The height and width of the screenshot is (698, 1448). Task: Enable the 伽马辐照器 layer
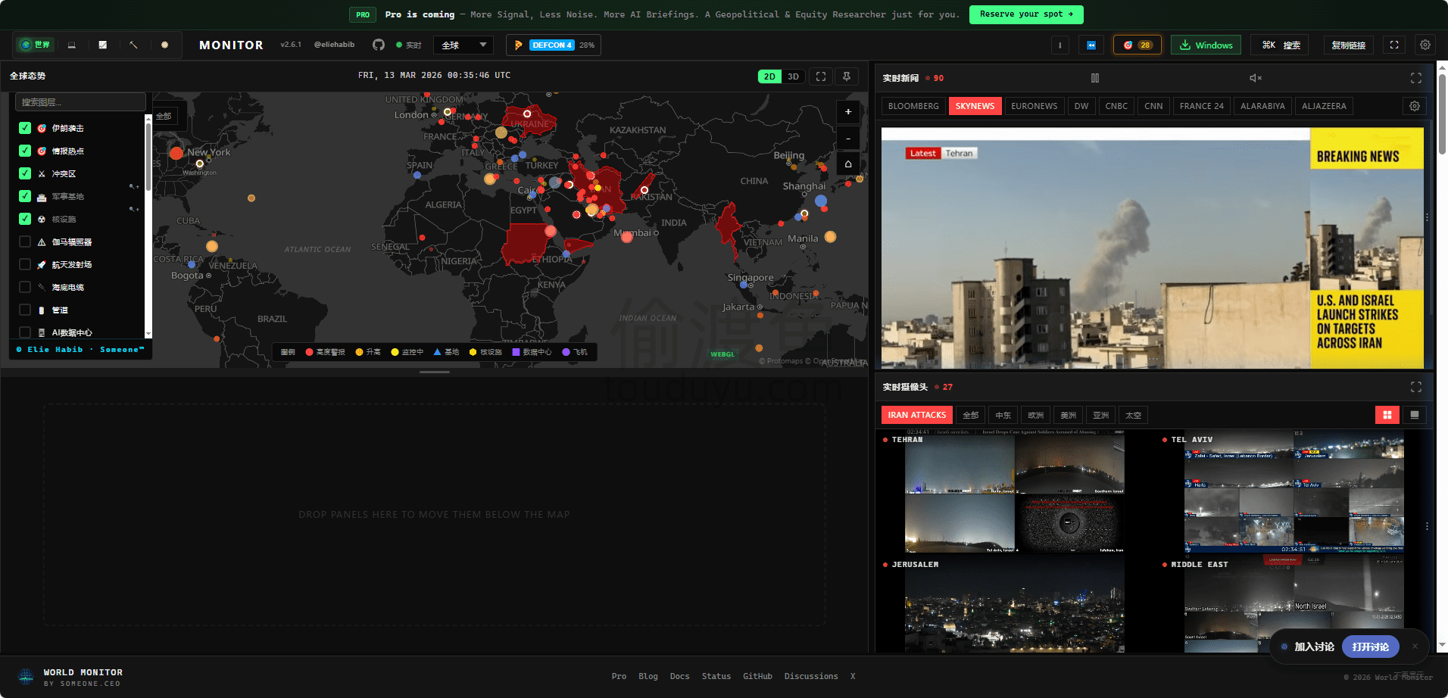(x=23, y=241)
